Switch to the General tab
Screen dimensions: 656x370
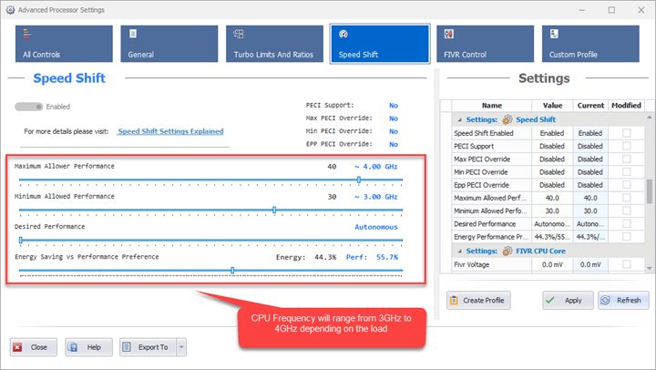click(169, 44)
